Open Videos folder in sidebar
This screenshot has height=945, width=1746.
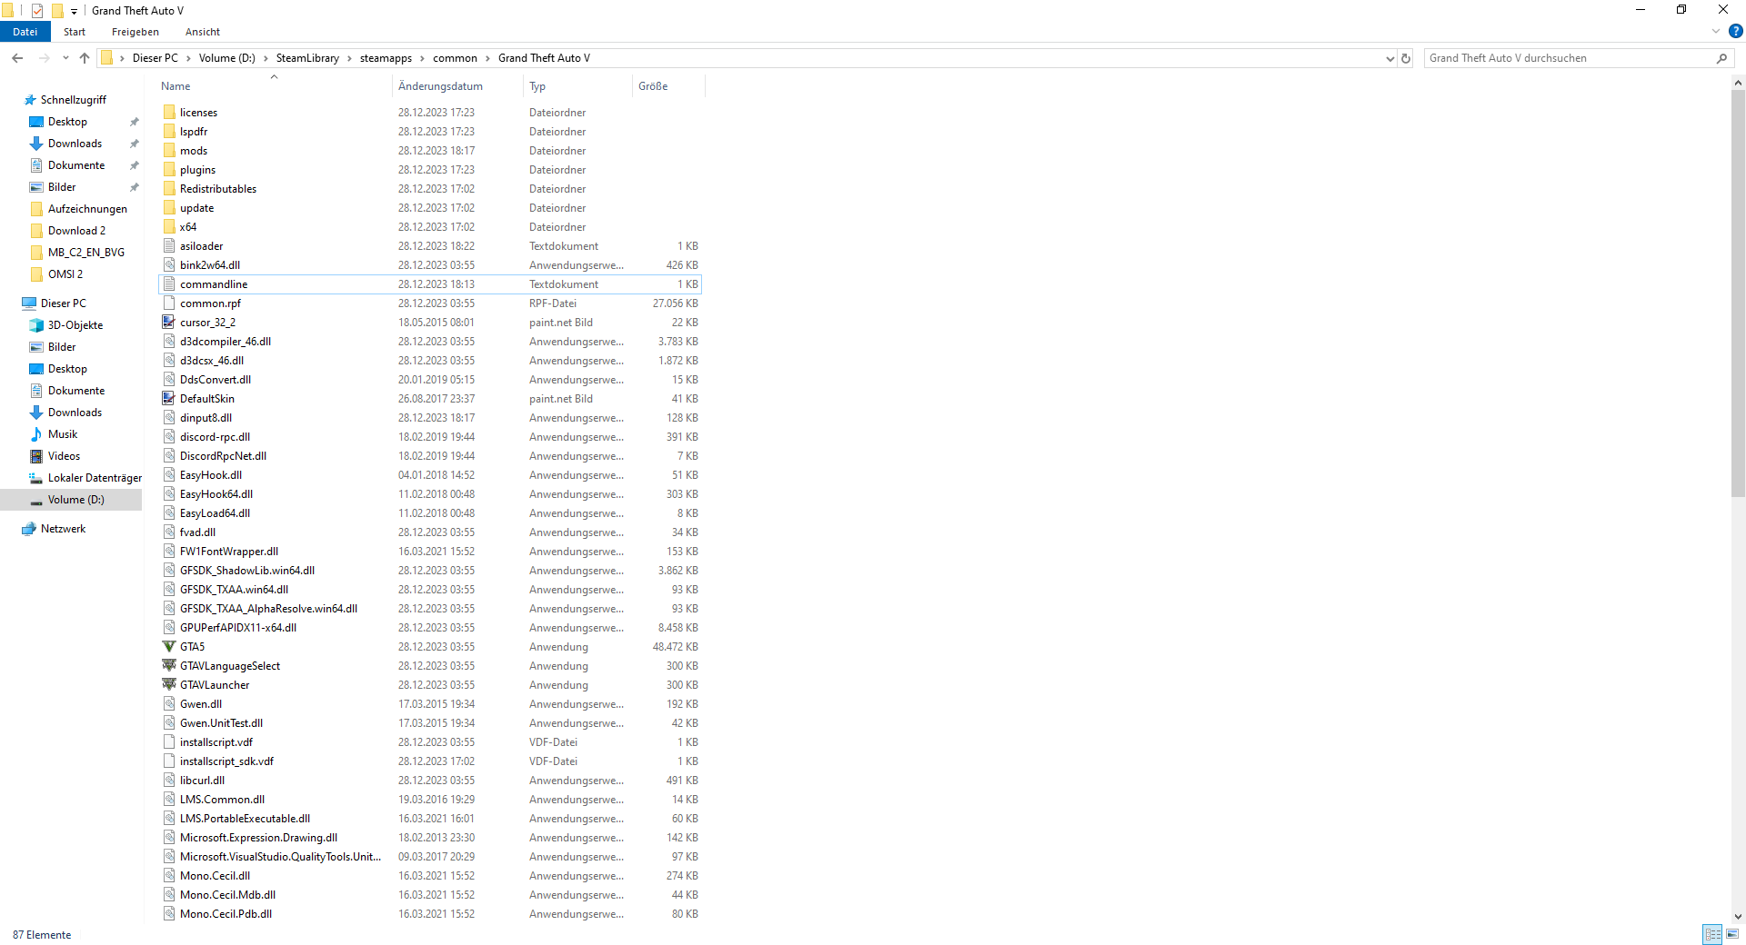(x=64, y=456)
